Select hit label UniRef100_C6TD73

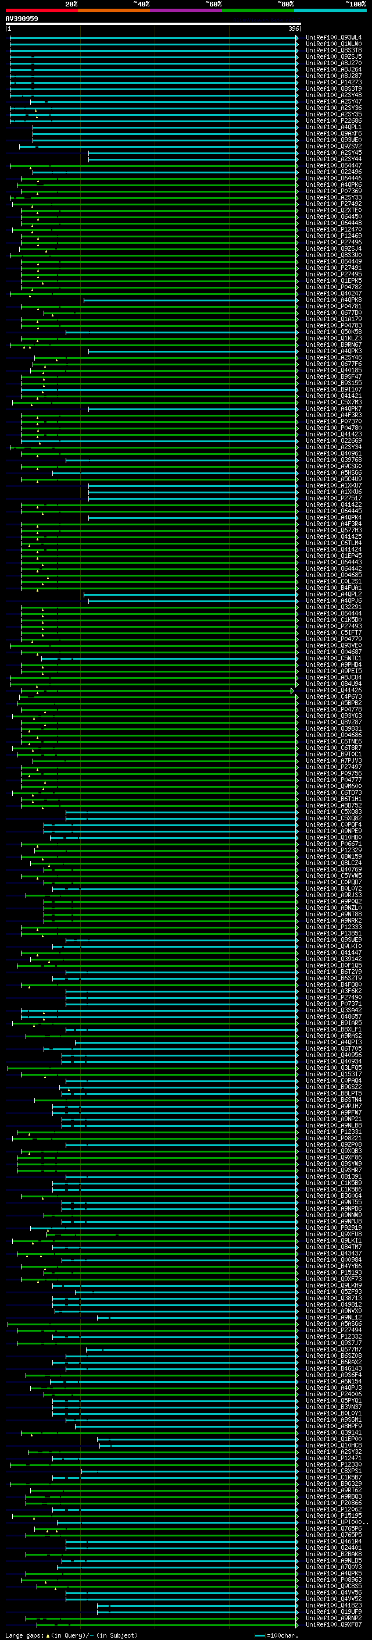click(x=334, y=792)
